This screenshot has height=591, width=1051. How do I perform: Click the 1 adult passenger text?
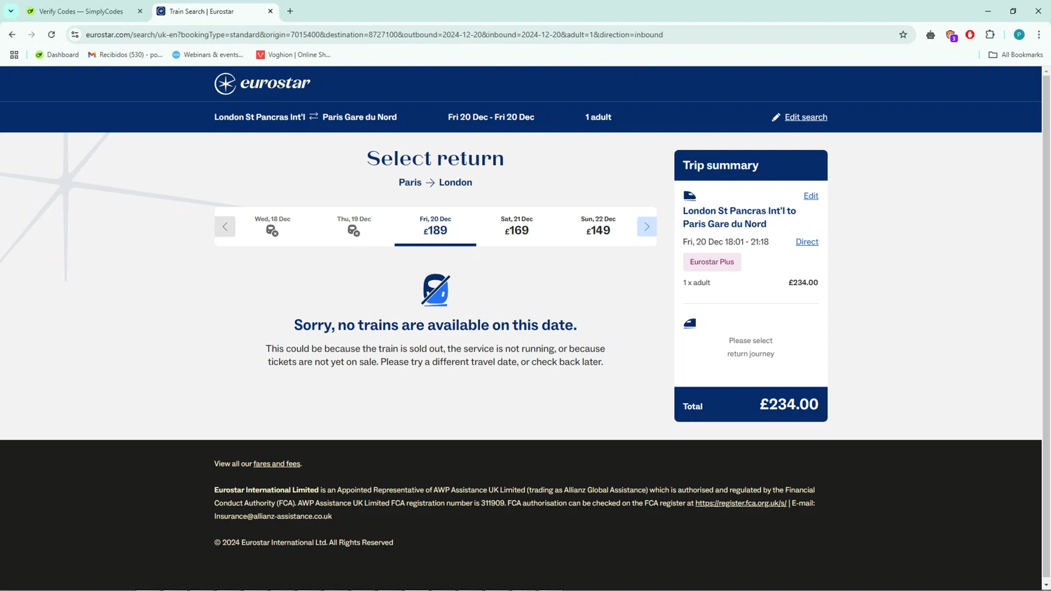point(598,117)
